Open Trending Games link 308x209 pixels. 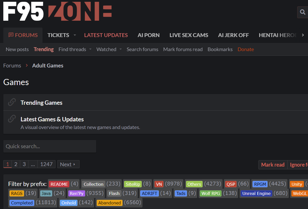point(41,102)
